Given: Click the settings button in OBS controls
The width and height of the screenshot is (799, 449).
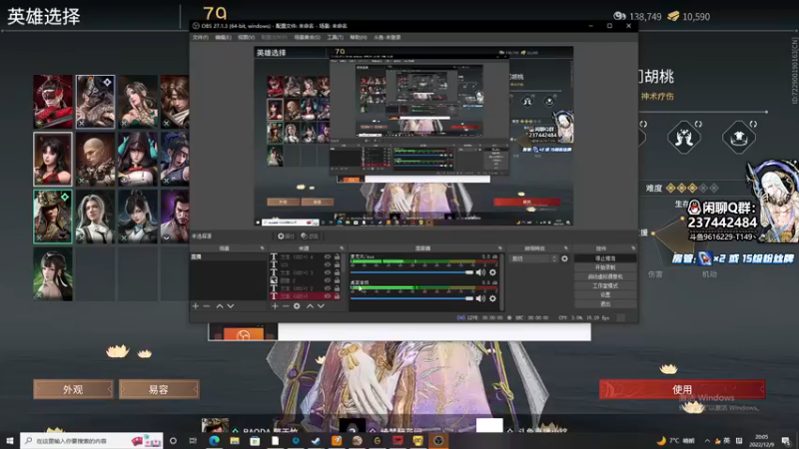Looking at the screenshot, I should [x=605, y=294].
